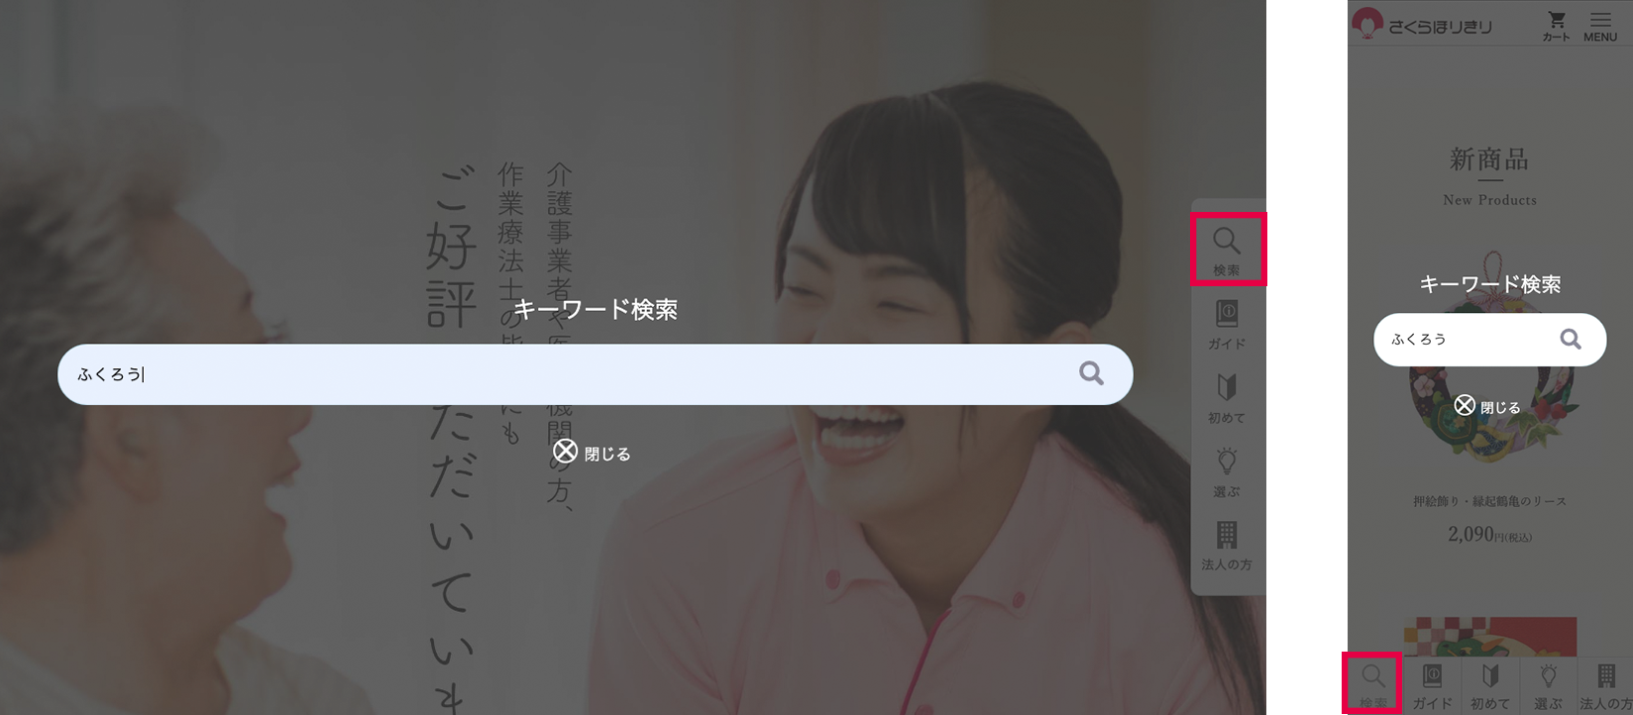Submit search with mobile magnifier icon
This screenshot has height=715, width=1633.
pyautogui.click(x=1571, y=340)
